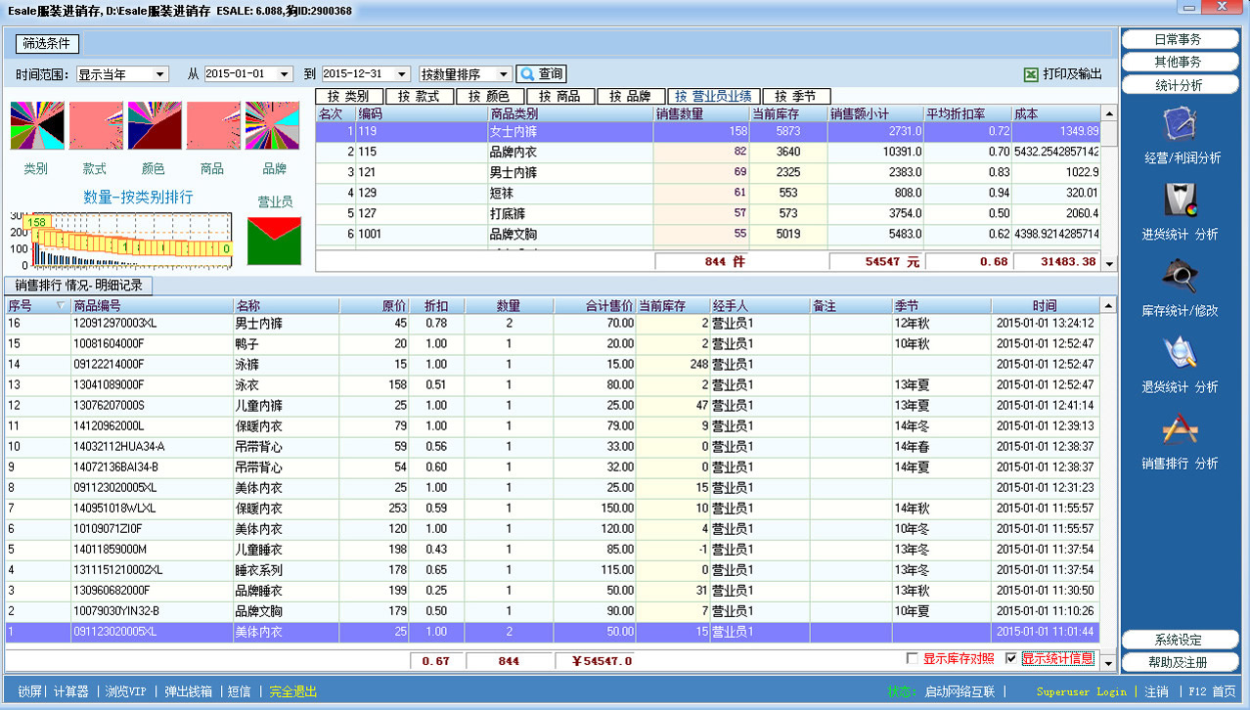This screenshot has width=1250, height=710.
Task: Switch to the 按 季节 tab
Action: point(794,97)
